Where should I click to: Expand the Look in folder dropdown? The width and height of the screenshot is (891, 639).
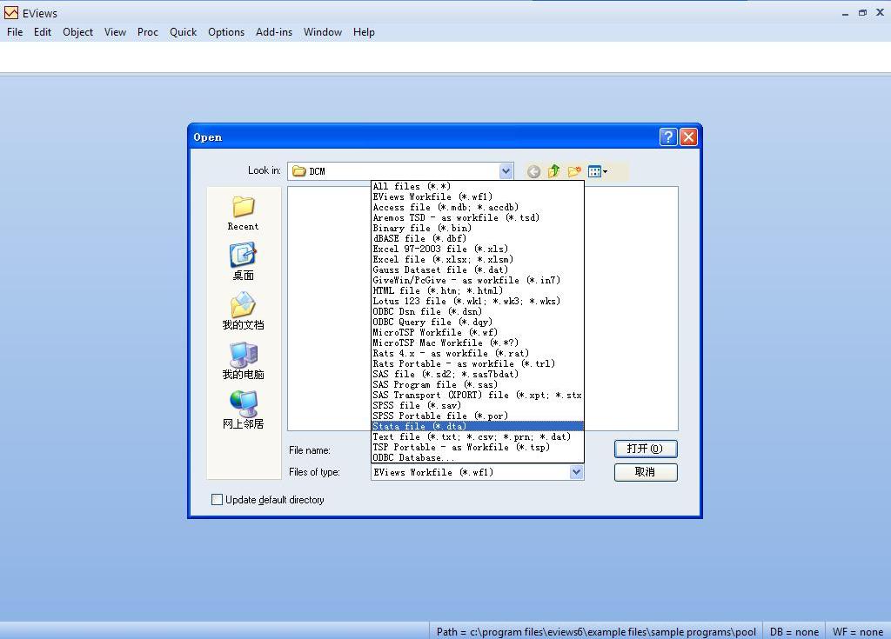pos(506,171)
